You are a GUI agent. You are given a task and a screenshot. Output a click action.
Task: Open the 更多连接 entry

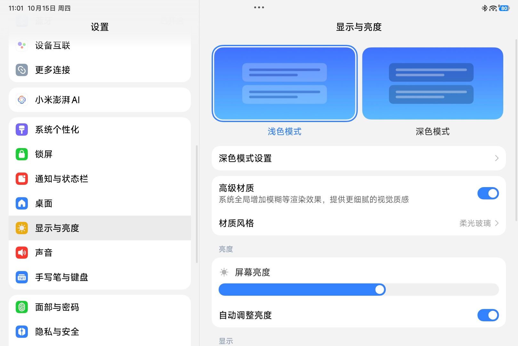[x=100, y=70]
